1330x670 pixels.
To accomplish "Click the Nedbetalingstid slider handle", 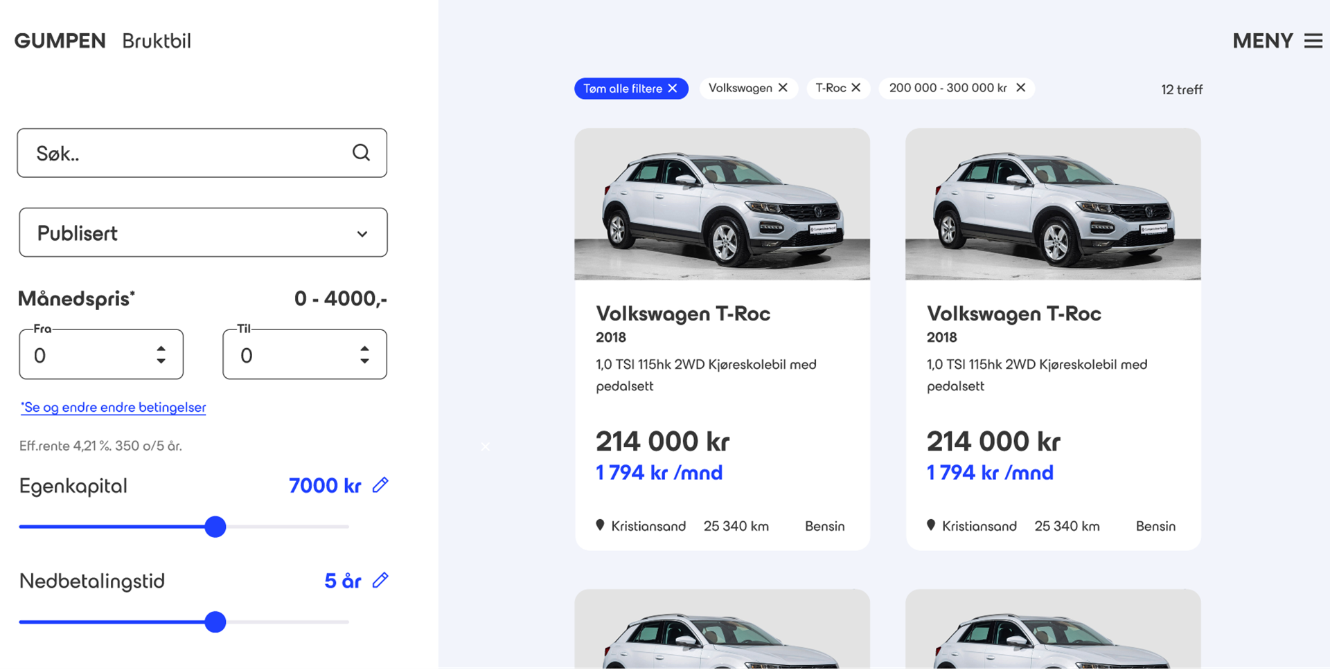I will (x=215, y=622).
